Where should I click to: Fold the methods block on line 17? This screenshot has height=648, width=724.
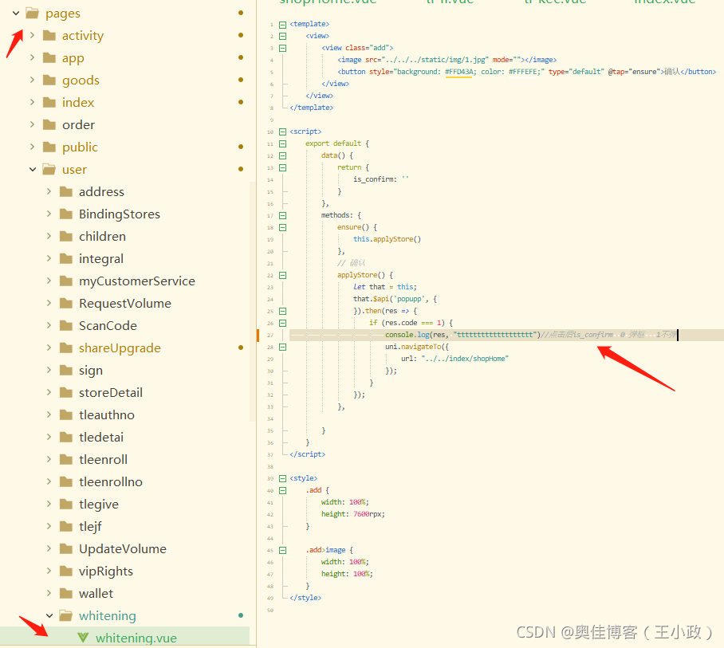pos(282,215)
